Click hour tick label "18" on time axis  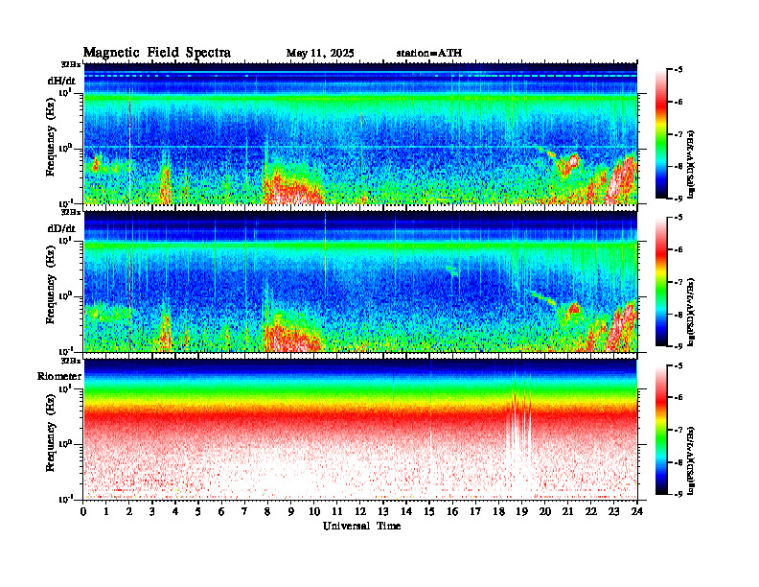pyautogui.click(x=498, y=511)
